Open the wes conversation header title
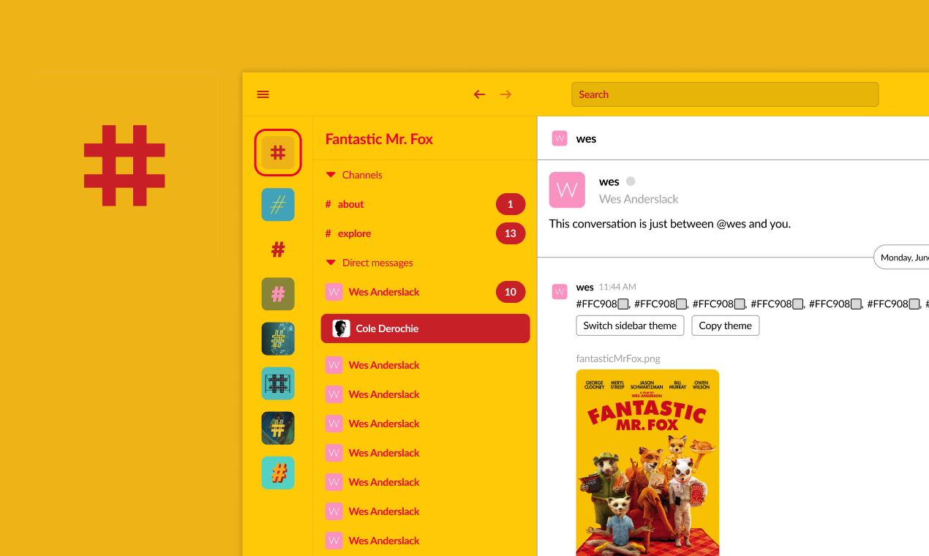This screenshot has width=929, height=556. click(587, 139)
